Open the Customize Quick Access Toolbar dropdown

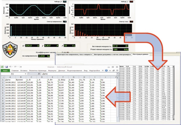coord(21,67)
